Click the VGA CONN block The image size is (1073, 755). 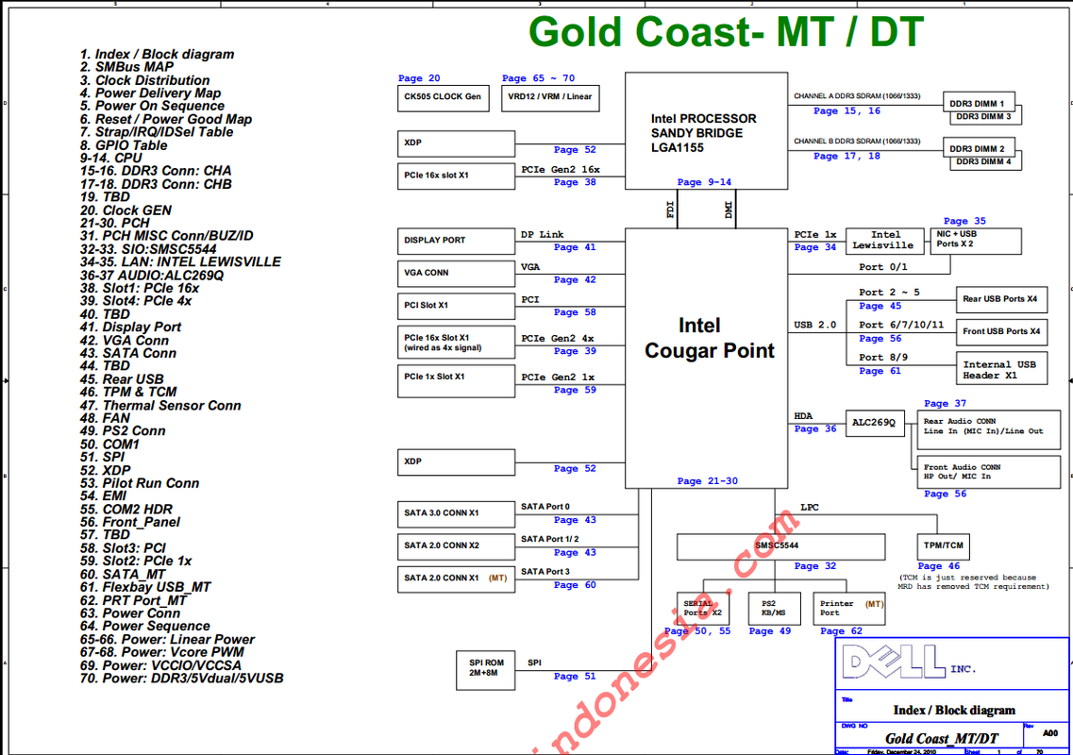[456, 274]
